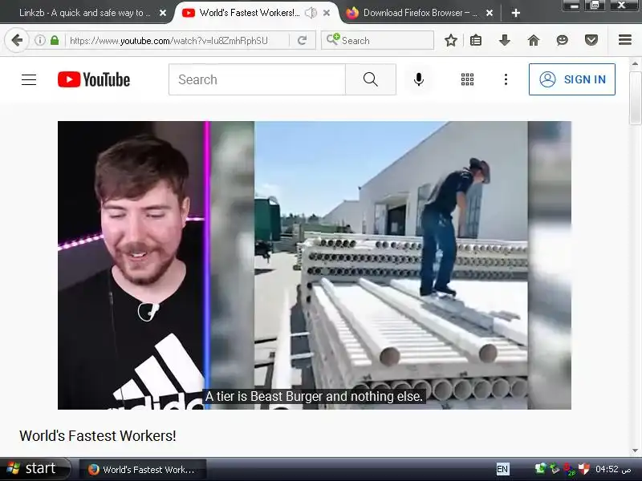This screenshot has height=481, width=642.
Task: Bookmark this page with the star icon
Action: click(x=451, y=40)
